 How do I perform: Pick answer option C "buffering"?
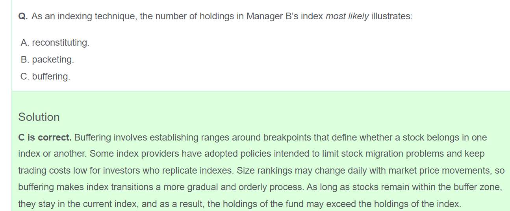[x=45, y=76]
